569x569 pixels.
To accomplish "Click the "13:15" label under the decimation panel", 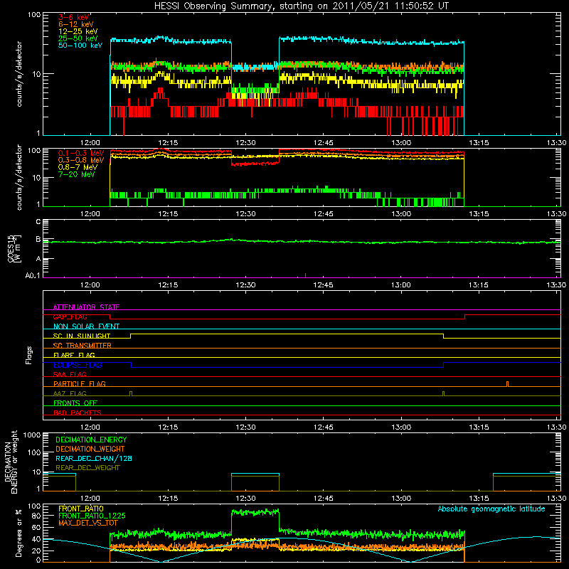I will 479,499.
